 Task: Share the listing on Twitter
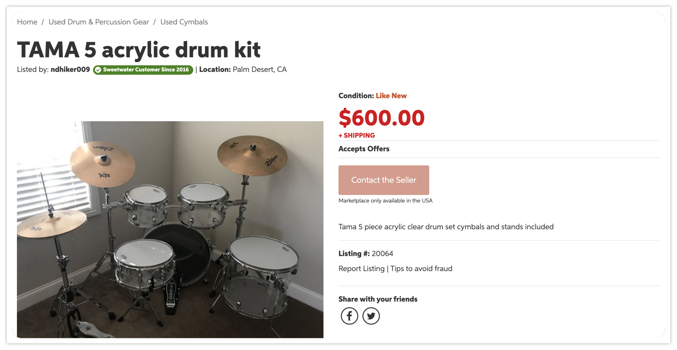click(x=371, y=316)
